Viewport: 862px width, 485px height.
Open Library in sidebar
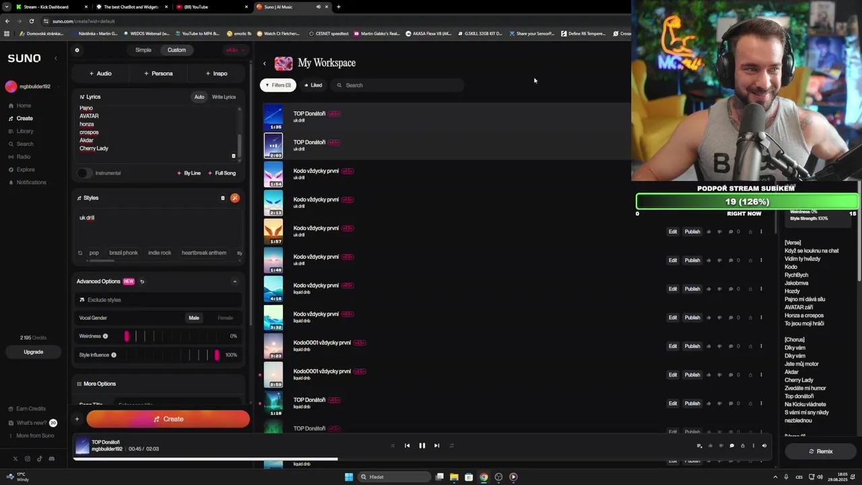[21, 131]
